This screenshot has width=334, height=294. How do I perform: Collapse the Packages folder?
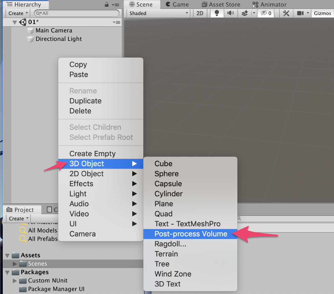click(x=7, y=272)
